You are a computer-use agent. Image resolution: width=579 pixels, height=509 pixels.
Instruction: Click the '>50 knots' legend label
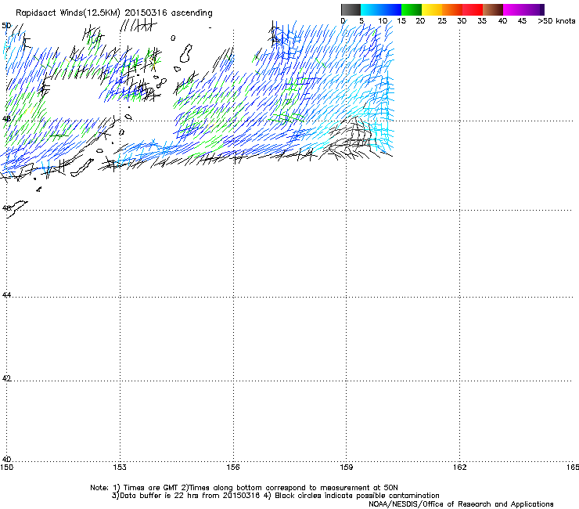556,21
